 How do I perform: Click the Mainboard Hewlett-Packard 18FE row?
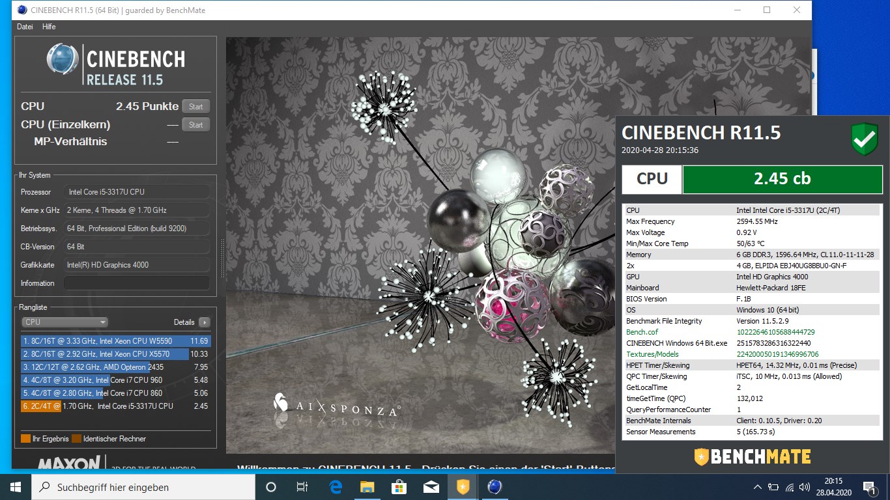pyautogui.click(x=752, y=288)
